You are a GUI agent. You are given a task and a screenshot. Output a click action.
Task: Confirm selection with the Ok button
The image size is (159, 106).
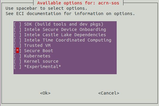point(45,93)
